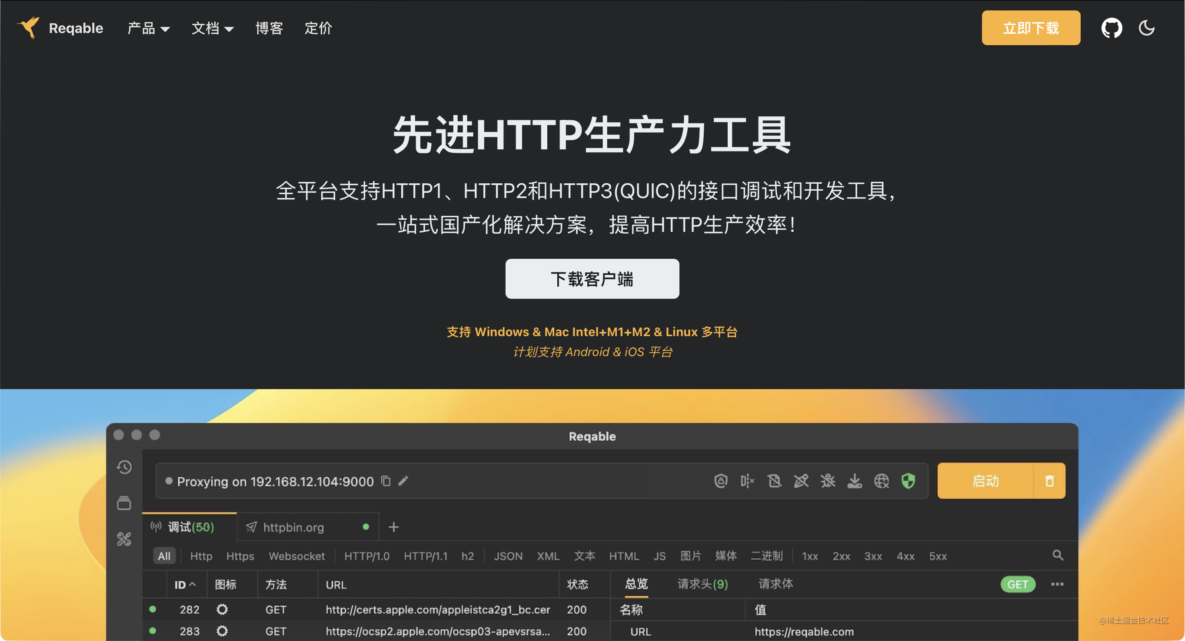Open the 博客 nav link

pos(269,29)
